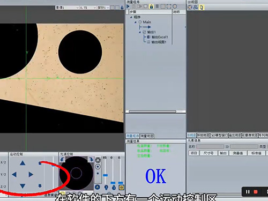Image resolution: width=268 pixels, height=201 pixels.
Task: Click the ID input field
Action: 244,147
